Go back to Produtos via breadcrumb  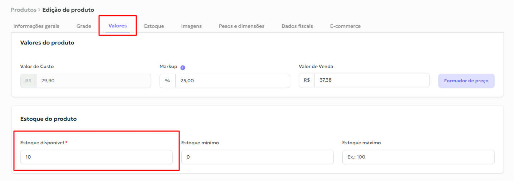[23, 10]
